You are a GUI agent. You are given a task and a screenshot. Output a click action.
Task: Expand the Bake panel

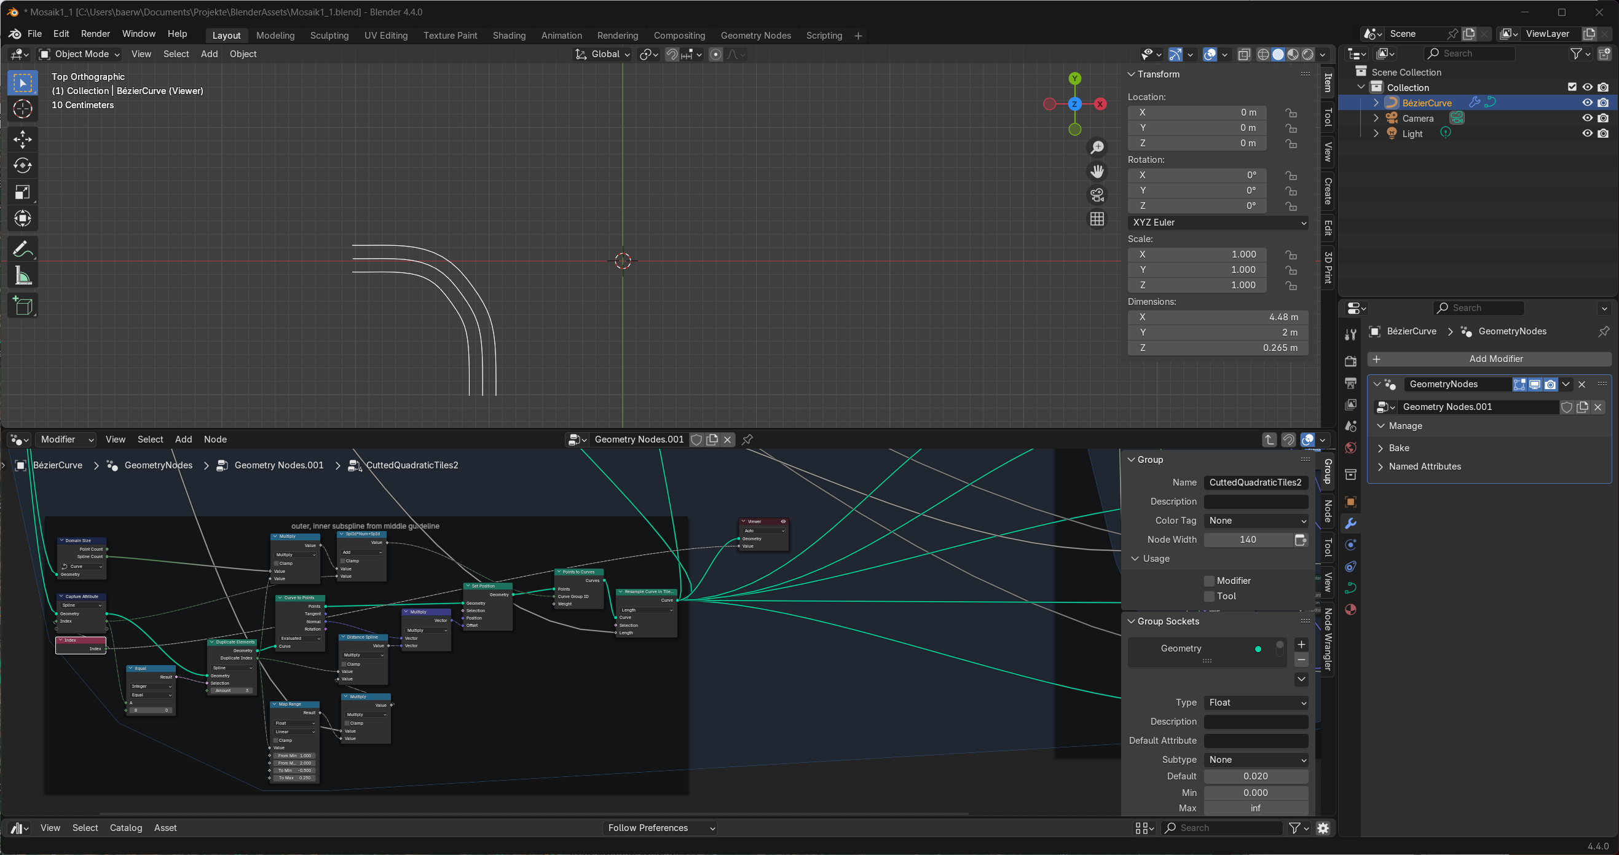1398,447
